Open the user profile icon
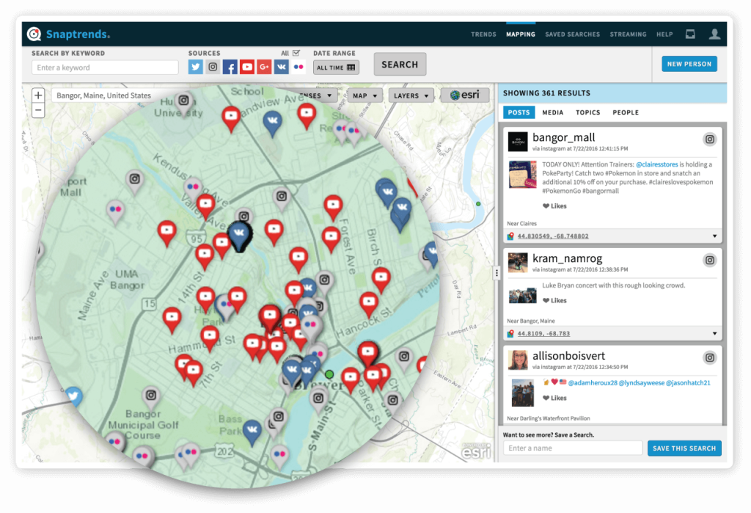The image size is (751, 513). (715, 33)
